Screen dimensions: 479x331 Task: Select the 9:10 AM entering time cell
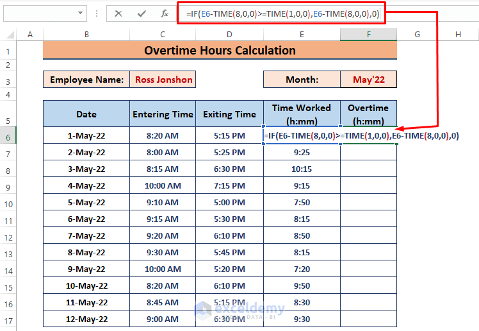click(163, 202)
